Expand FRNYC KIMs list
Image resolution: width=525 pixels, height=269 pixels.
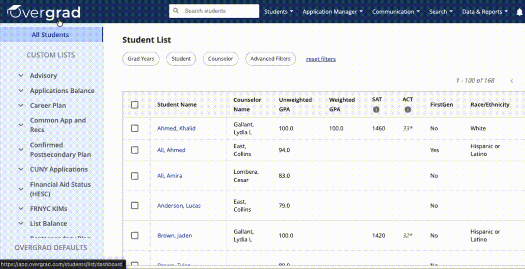click(21, 209)
